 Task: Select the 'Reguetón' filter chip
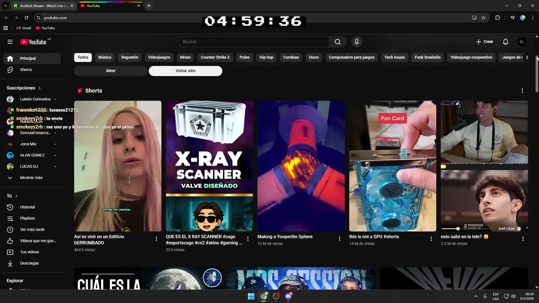[x=130, y=57]
